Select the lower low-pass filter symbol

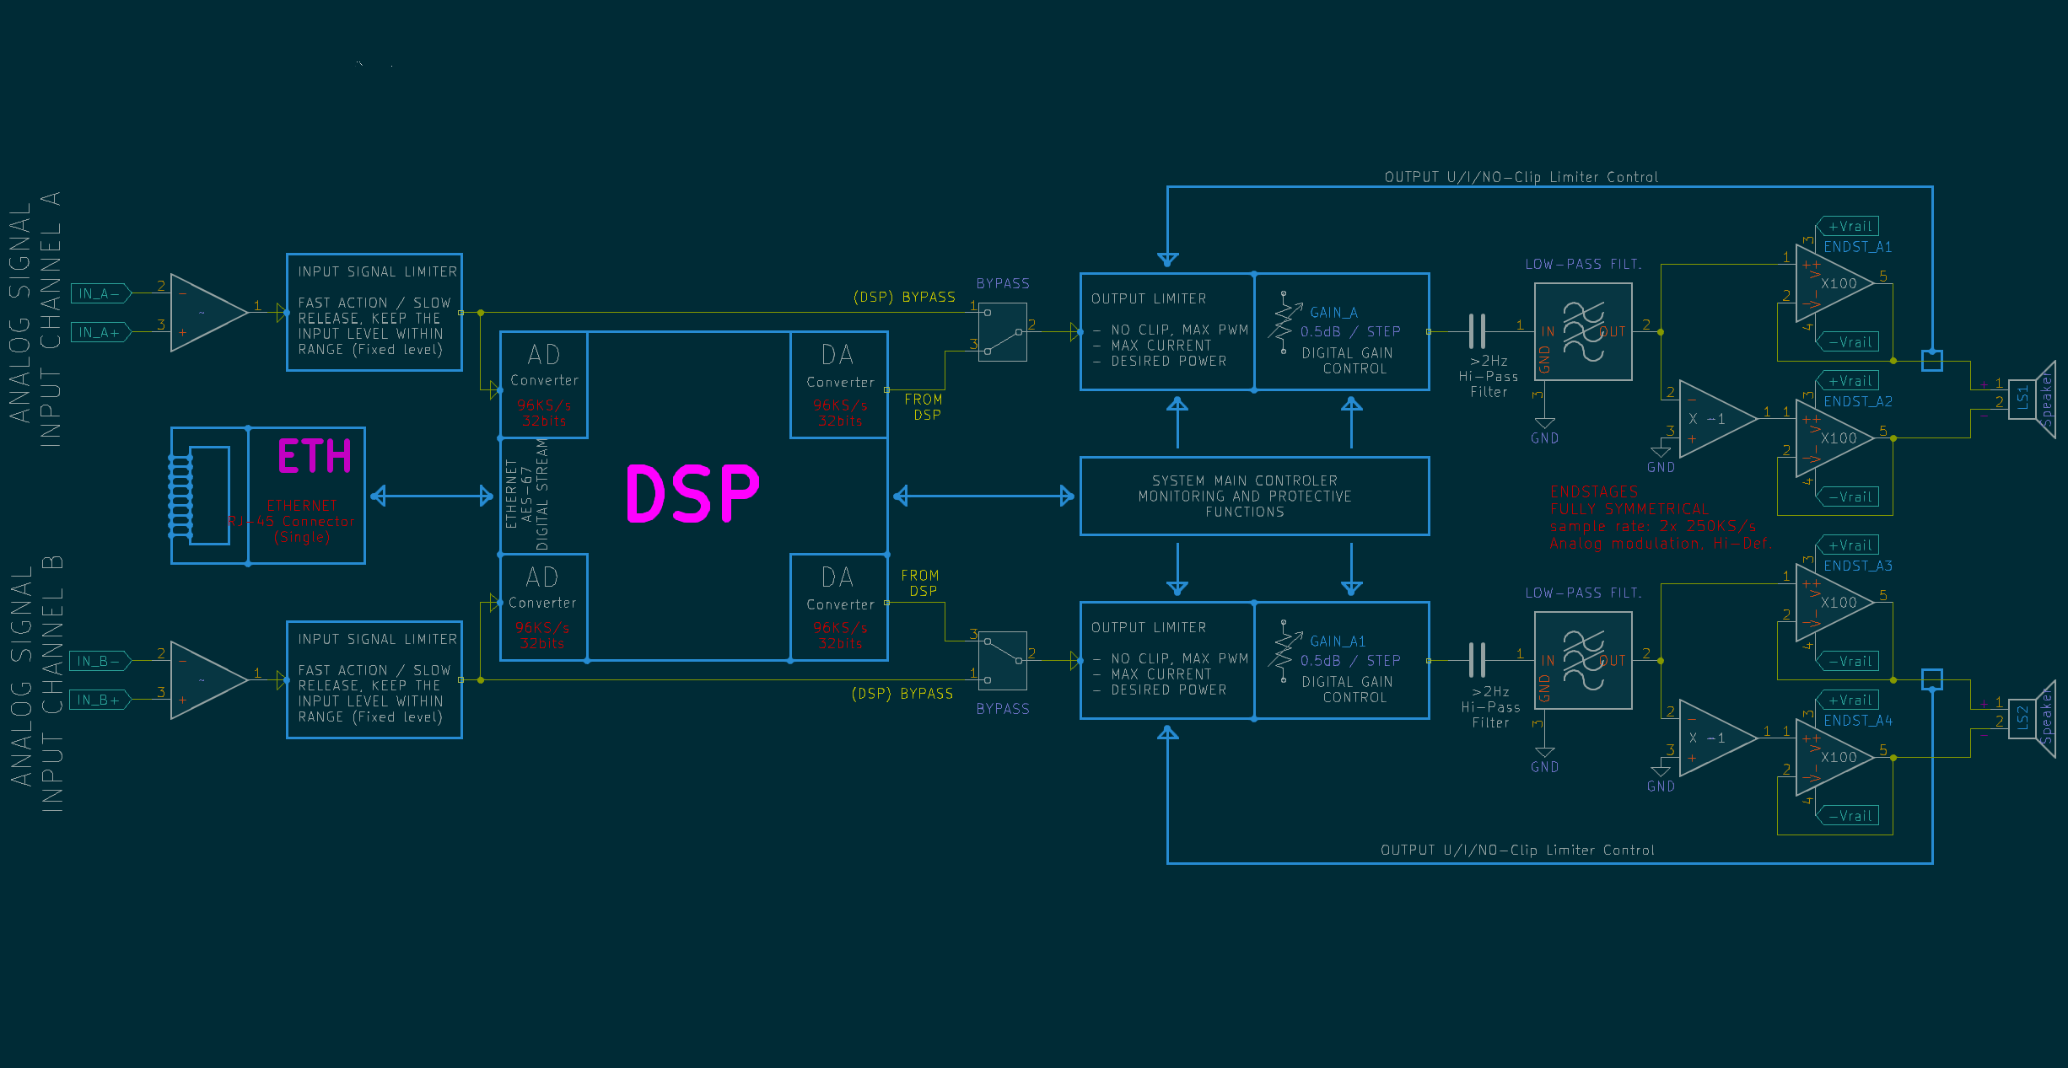(x=1583, y=661)
